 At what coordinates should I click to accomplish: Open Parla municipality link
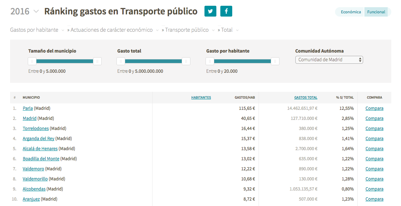tap(28, 108)
